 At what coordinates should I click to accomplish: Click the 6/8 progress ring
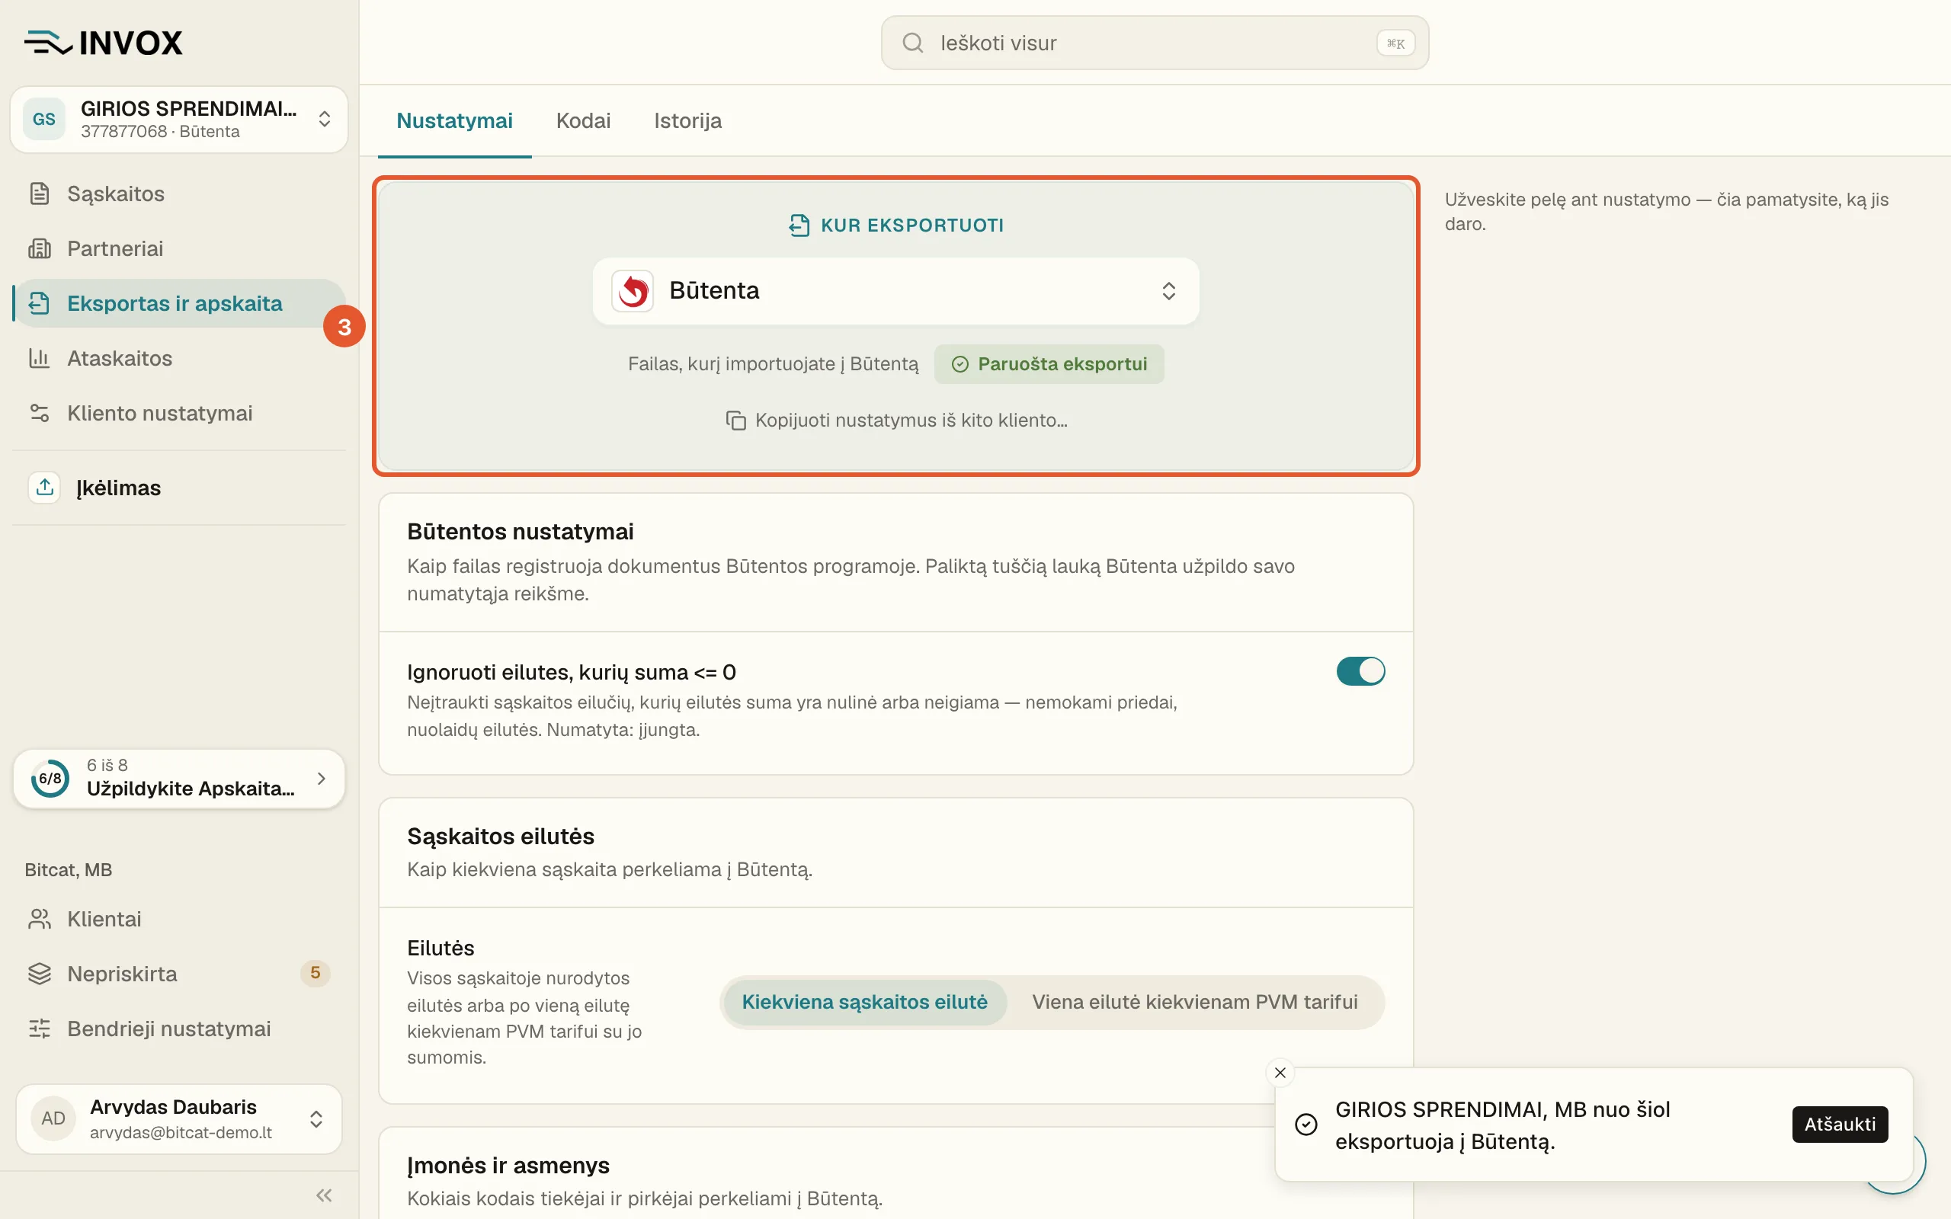coord(50,778)
